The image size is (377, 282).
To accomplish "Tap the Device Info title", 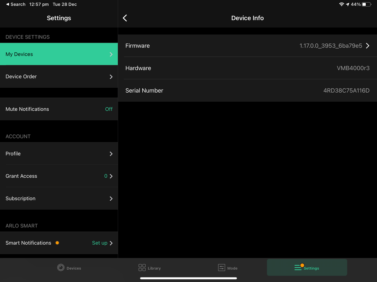I will pos(248,18).
